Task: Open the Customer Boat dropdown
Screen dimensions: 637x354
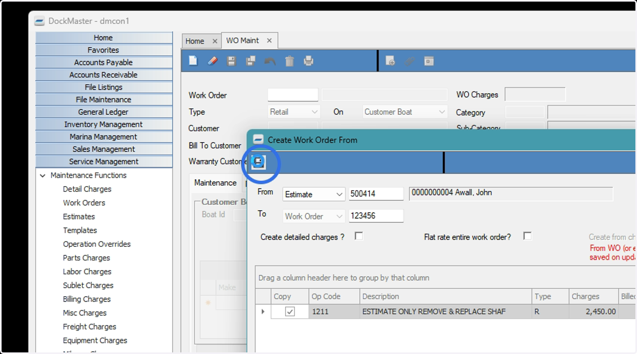Action: coord(442,112)
